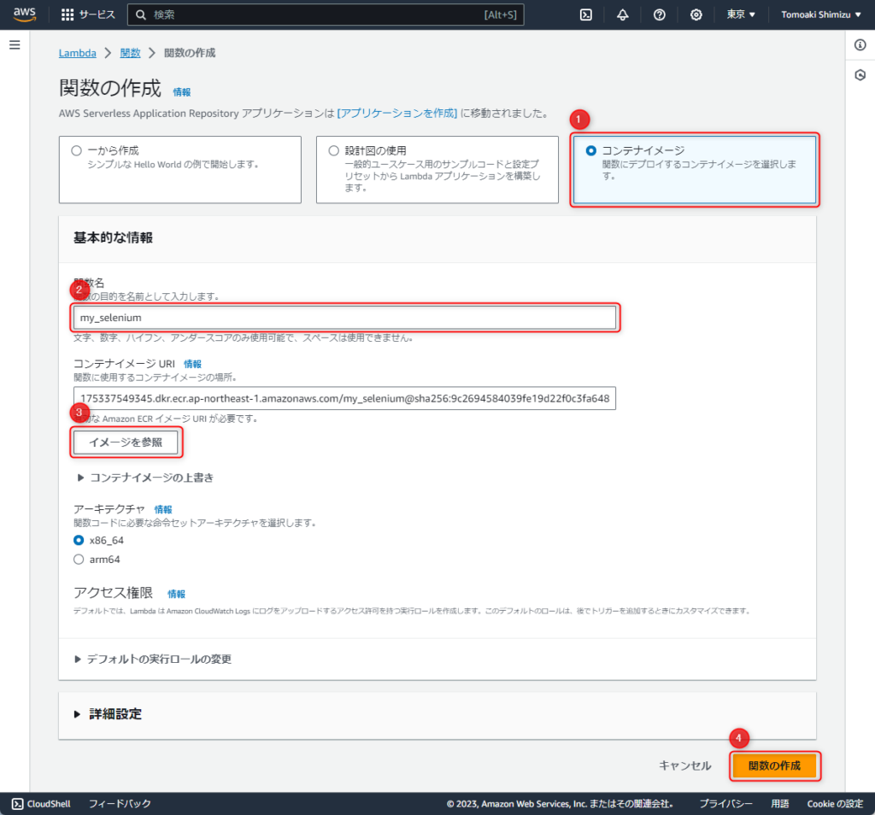Open the 東京 region dropdown
This screenshot has width=875, height=815.
coord(741,15)
